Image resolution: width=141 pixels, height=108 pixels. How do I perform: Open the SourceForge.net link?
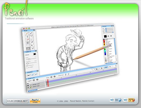click(17, 101)
